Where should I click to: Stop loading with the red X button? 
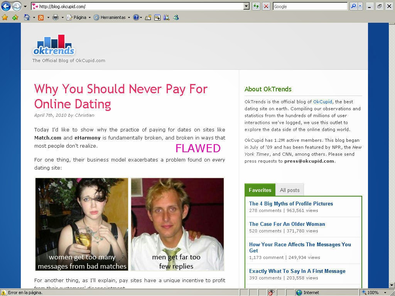266,7
